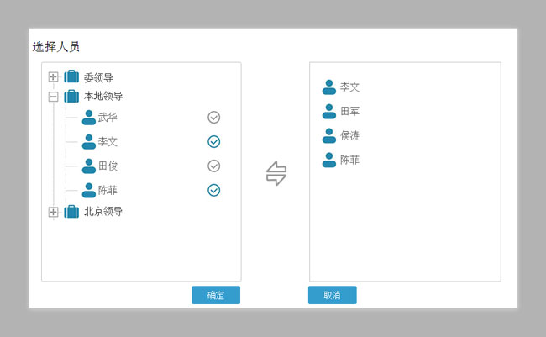
Task: Expand the 委领导 tree node
Action: 54,77
